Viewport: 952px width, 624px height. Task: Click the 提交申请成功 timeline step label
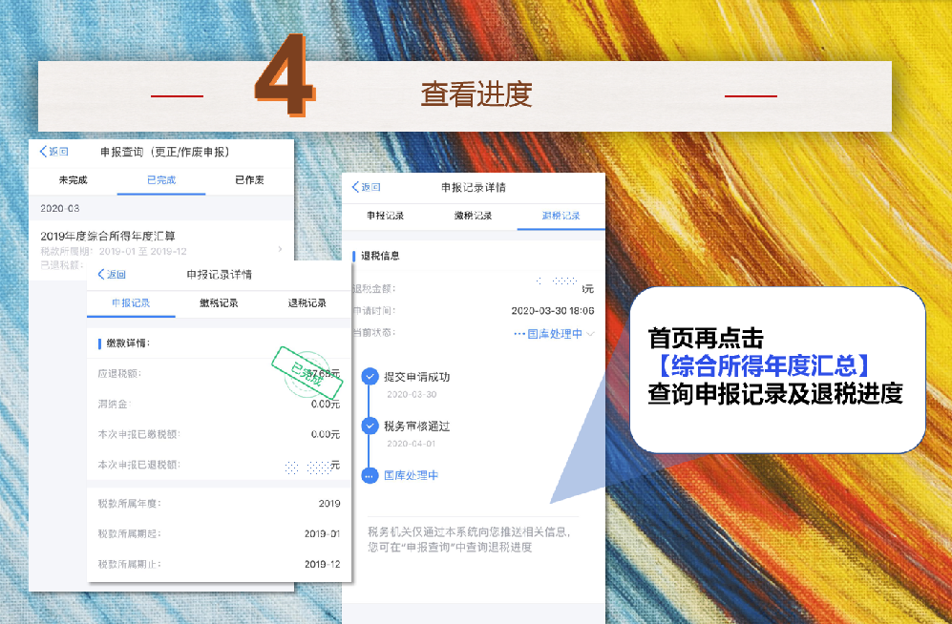tap(416, 377)
